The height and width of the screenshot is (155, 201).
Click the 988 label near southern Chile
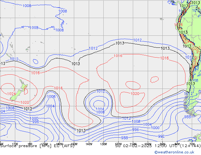click(x=188, y=117)
